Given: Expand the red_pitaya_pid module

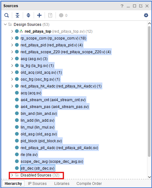Looking at the screenshot, I should click(x=12, y=45).
